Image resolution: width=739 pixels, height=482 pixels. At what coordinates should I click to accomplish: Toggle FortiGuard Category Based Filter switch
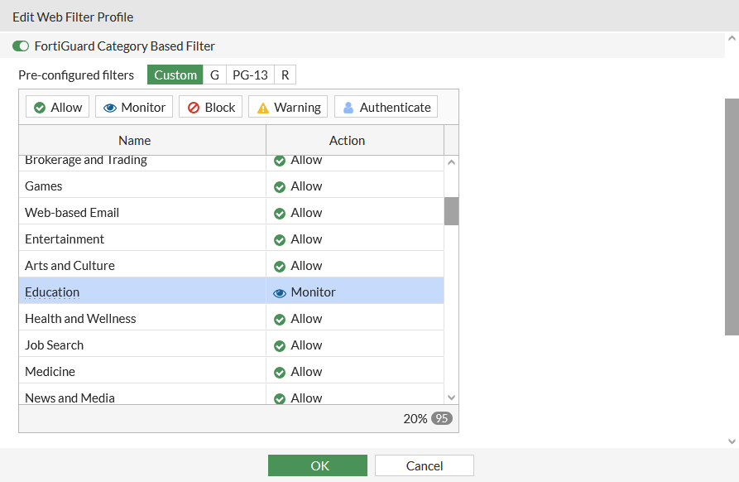click(x=21, y=46)
